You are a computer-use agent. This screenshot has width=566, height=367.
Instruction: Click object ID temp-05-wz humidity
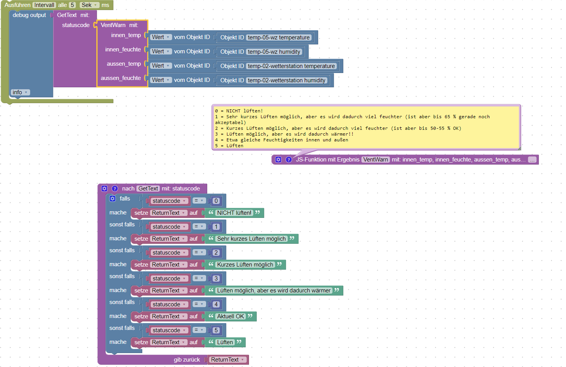(x=274, y=52)
